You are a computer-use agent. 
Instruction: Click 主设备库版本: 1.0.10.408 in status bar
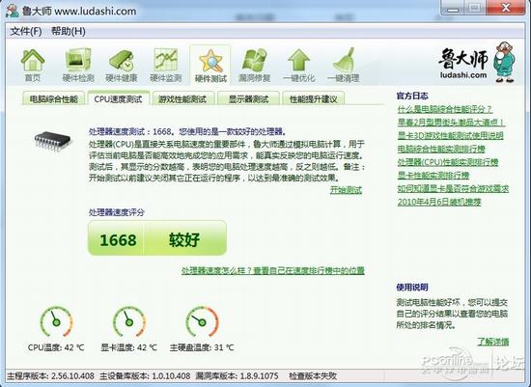click(x=145, y=375)
